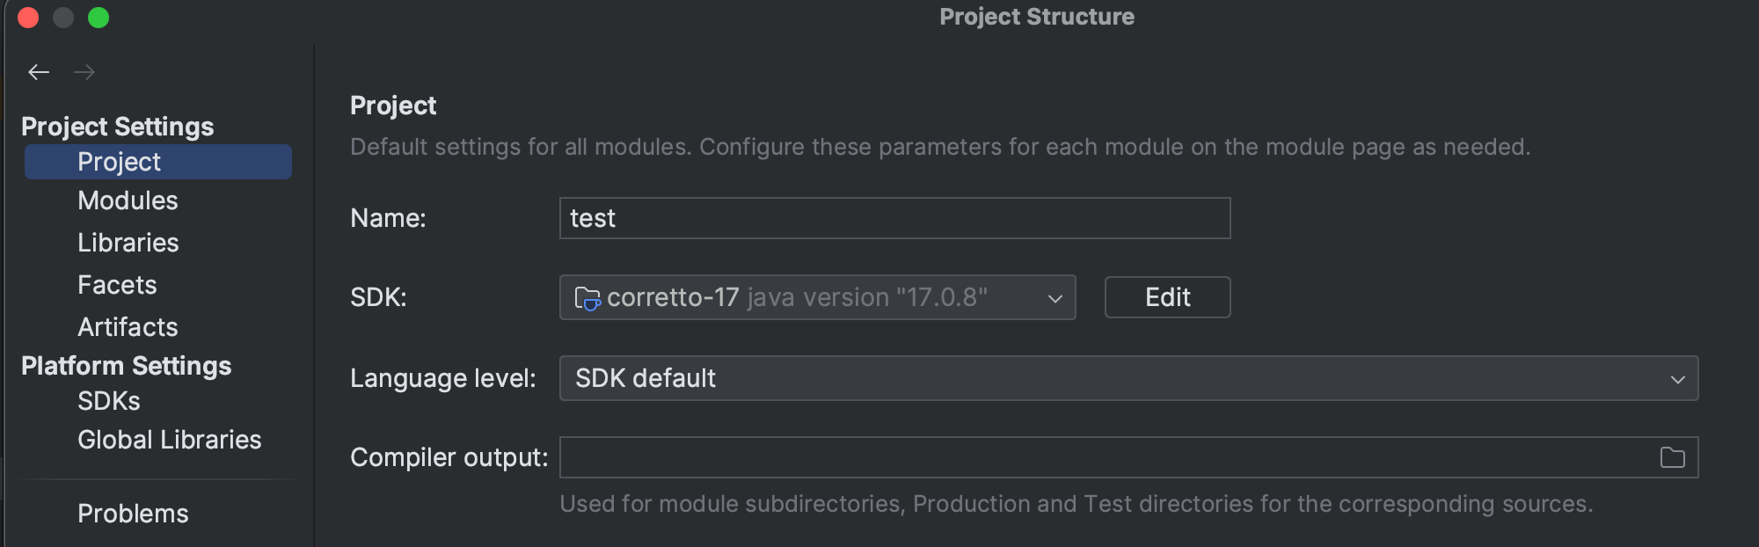1759x547 pixels.
Task: Click the Name field containing test
Action: coord(894,218)
